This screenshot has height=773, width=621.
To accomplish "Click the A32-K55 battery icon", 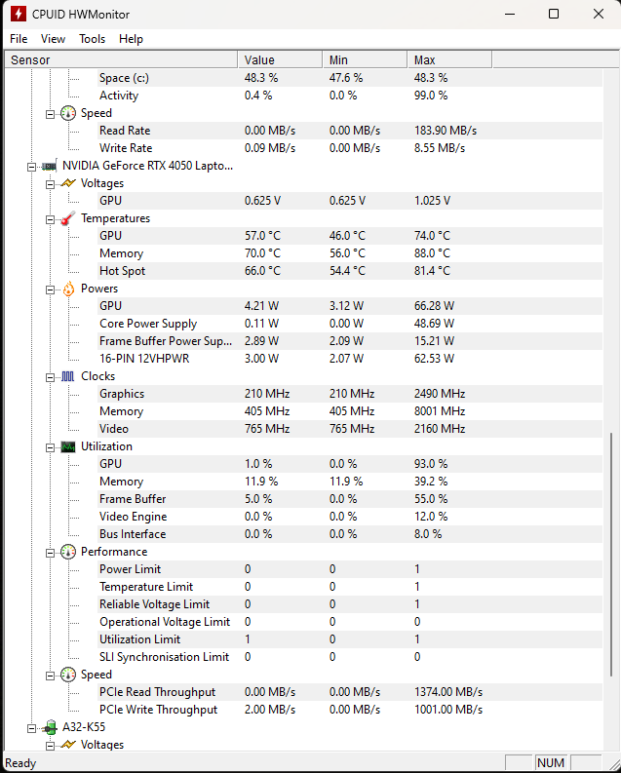I will pos(49,727).
